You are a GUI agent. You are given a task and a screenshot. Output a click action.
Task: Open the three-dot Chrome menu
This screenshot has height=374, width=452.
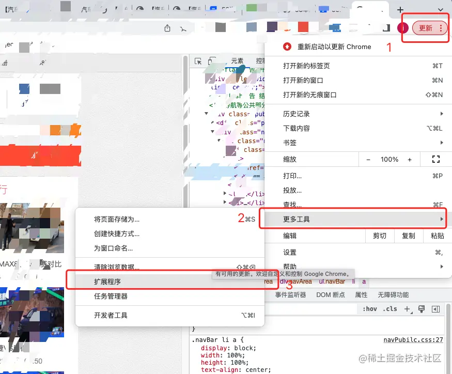point(441,28)
